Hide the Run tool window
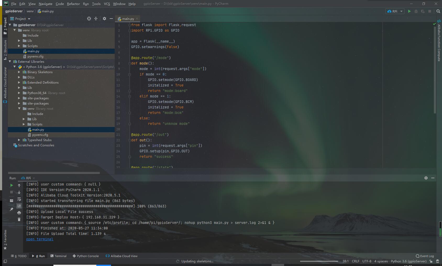The width and height of the screenshot is (442, 266). (x=433, y=178)
